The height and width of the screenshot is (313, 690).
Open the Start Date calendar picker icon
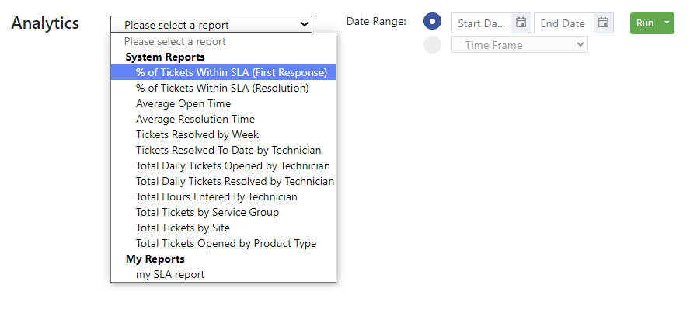coord(521,23)
